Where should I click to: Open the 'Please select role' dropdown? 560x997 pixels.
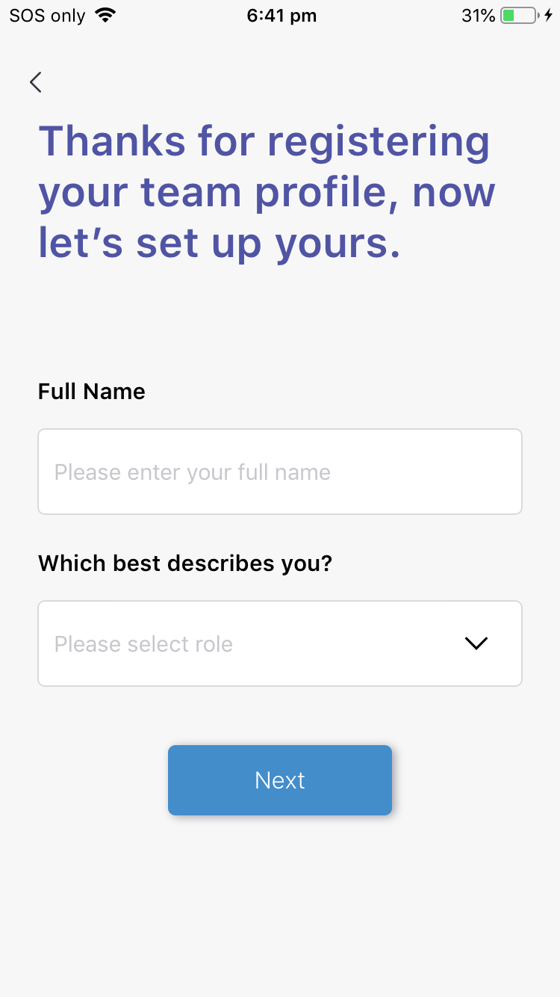[280, 643]
